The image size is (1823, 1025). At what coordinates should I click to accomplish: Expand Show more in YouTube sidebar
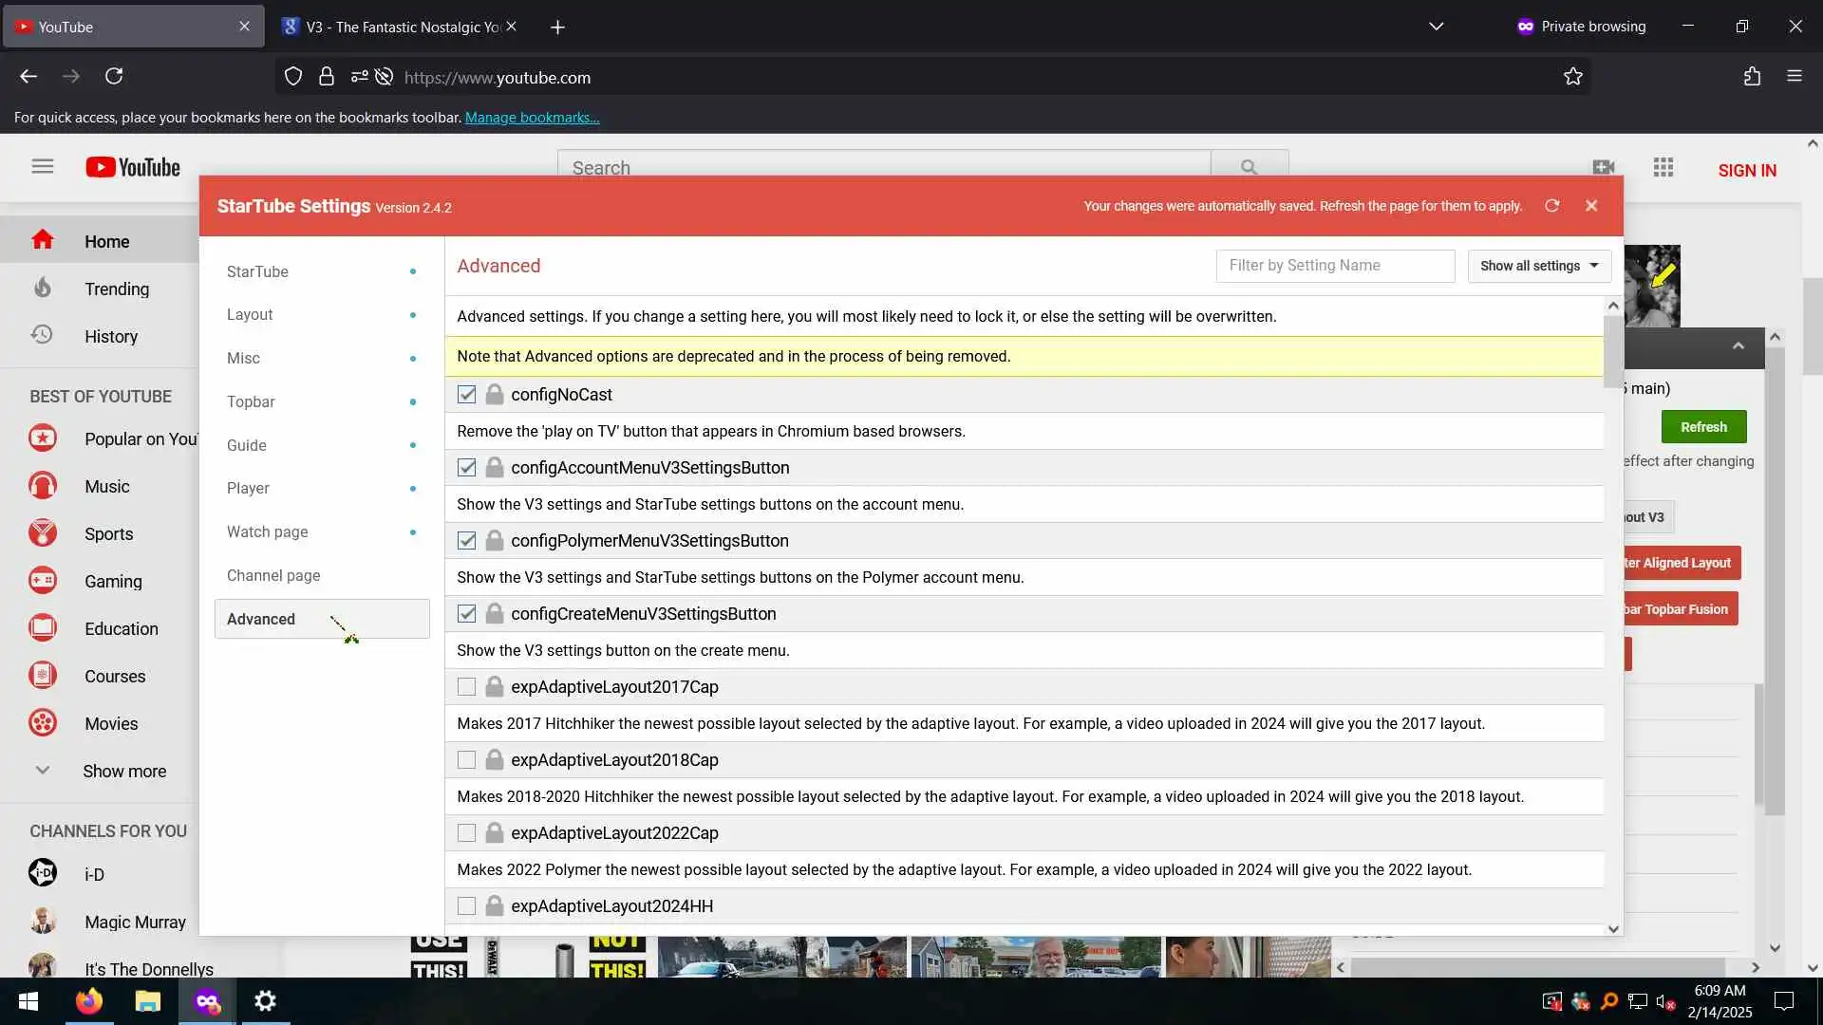click(123, 772)
